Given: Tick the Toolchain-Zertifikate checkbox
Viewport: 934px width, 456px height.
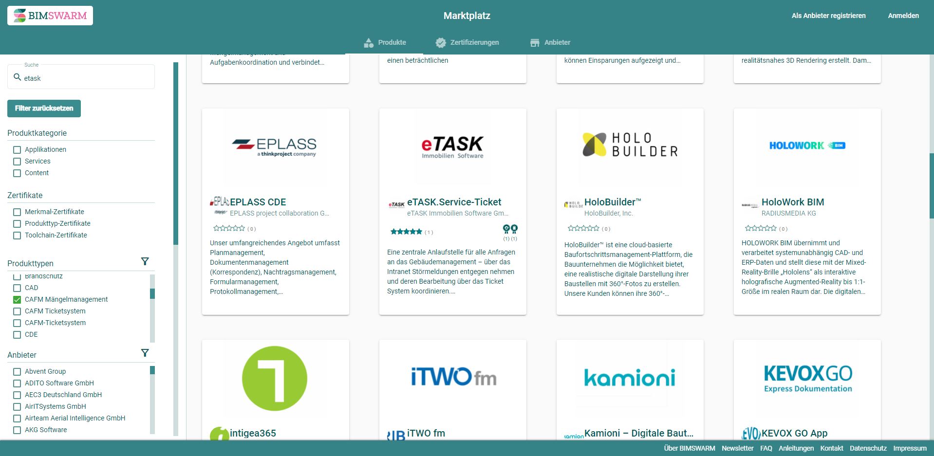Looking at the screenshot, I should point(17,236).
